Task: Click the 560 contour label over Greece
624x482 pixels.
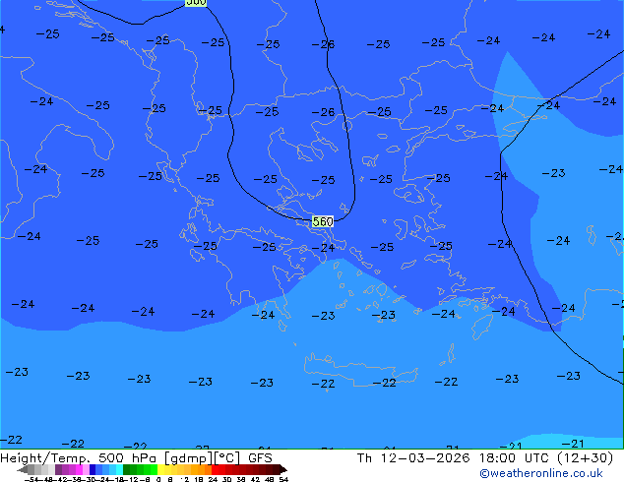Action: [x=323, y=221]
